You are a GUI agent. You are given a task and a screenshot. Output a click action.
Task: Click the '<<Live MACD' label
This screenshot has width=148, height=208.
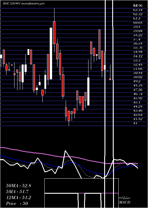pos(125,200)
